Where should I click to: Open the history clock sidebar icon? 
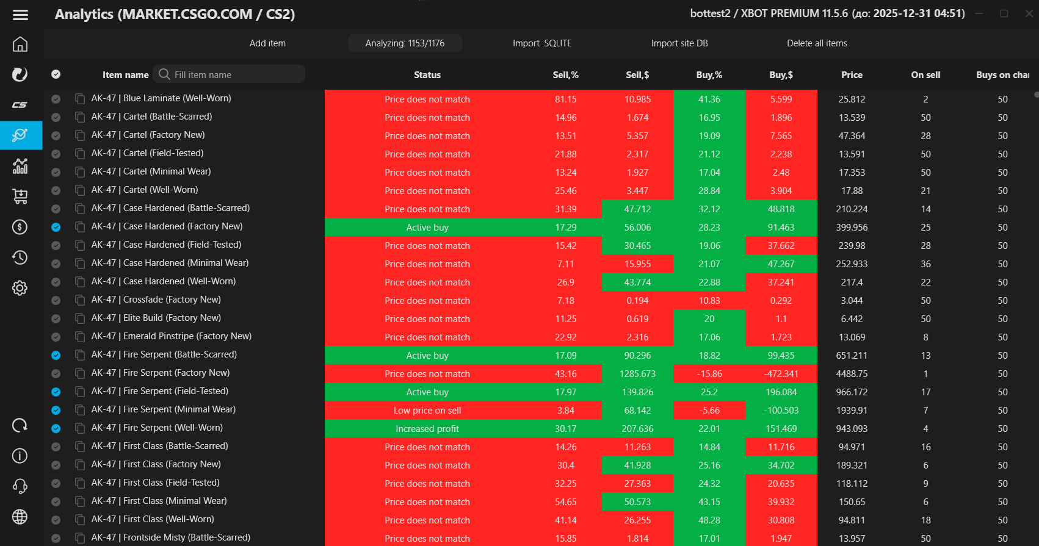(20, 257)
